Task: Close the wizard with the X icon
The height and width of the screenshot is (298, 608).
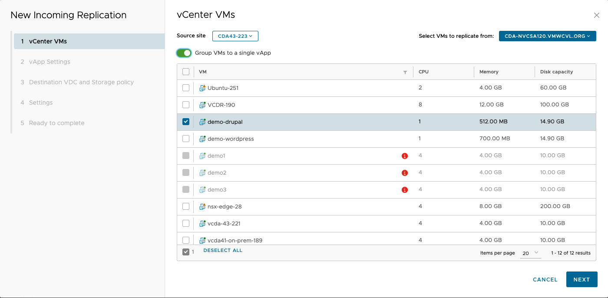Action: (596, 15)
